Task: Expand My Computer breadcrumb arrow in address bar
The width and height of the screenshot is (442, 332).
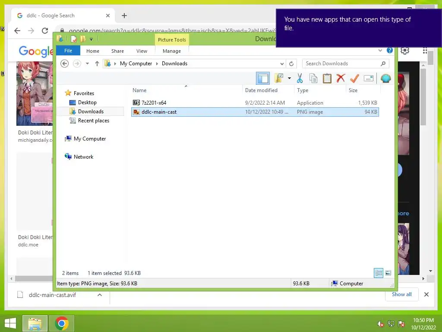Action: pos(115,64)
